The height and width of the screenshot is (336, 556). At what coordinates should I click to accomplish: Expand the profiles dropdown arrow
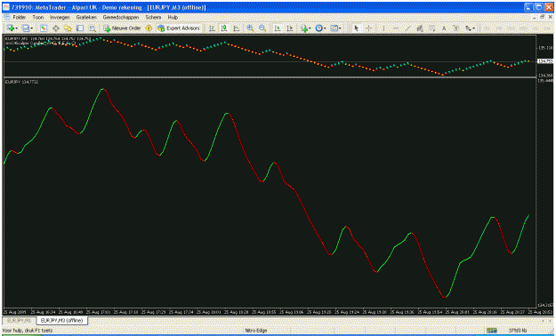(x=32, y=28)
